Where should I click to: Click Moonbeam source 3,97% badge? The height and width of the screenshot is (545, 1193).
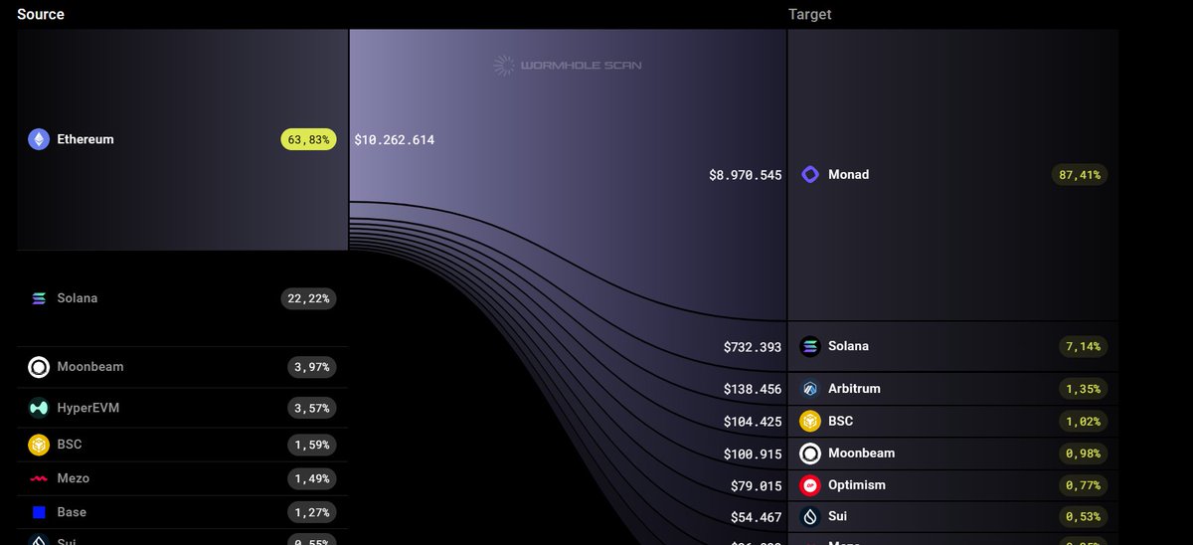point(311,367)
